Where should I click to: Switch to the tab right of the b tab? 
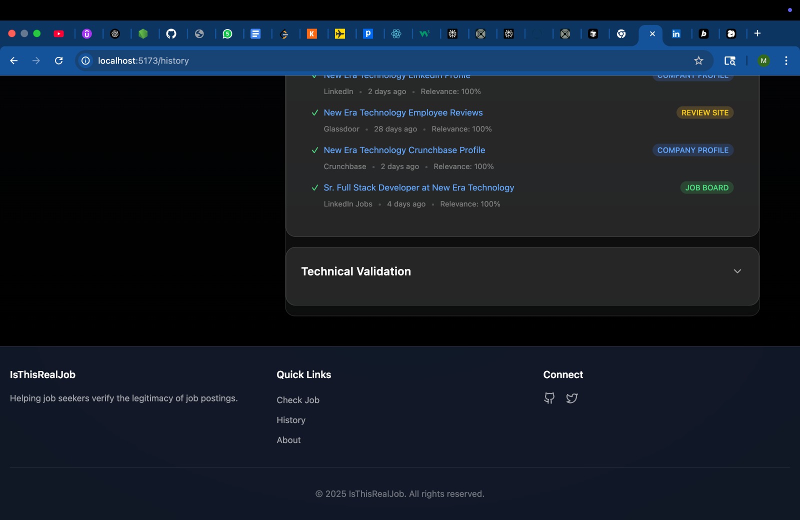point(731,34)
